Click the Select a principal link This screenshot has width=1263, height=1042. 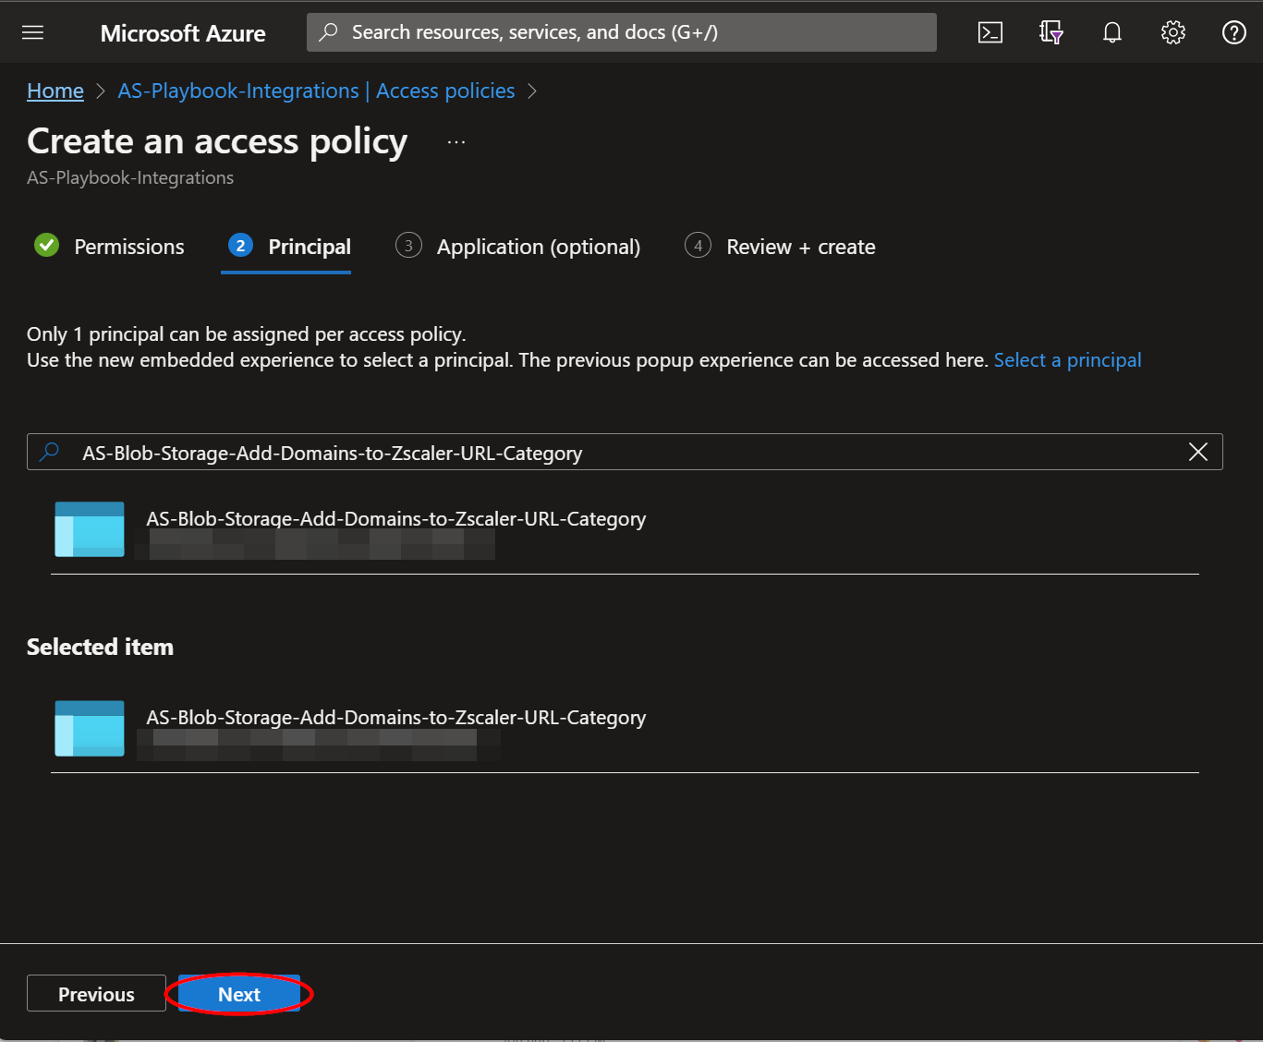click(x=1067, y=360)
